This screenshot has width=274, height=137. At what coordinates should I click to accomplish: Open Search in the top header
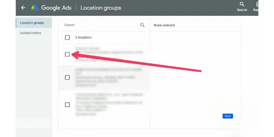242,7
